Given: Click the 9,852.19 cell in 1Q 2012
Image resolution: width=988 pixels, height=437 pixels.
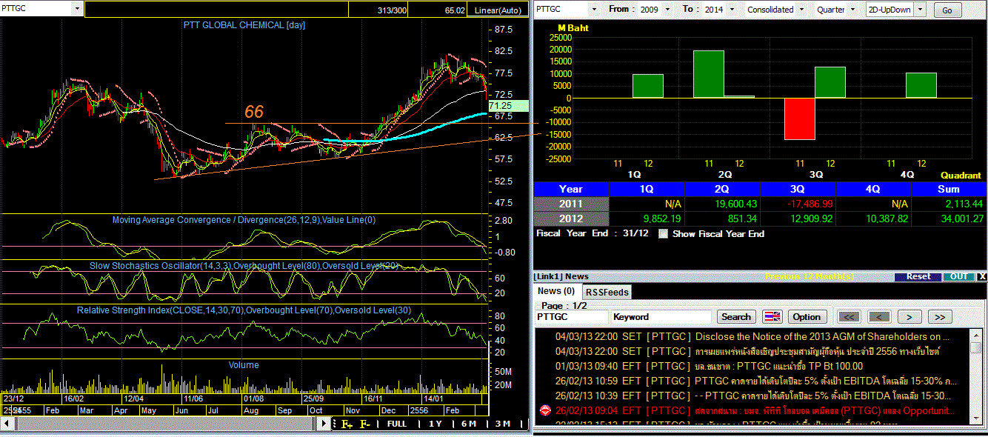Looking at the screenshot, I should tap(647, 218).
